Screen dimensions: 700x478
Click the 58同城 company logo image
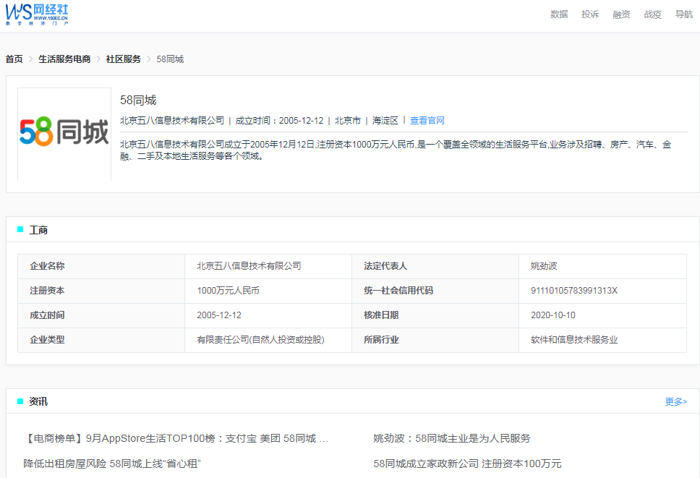pos(64,132)
